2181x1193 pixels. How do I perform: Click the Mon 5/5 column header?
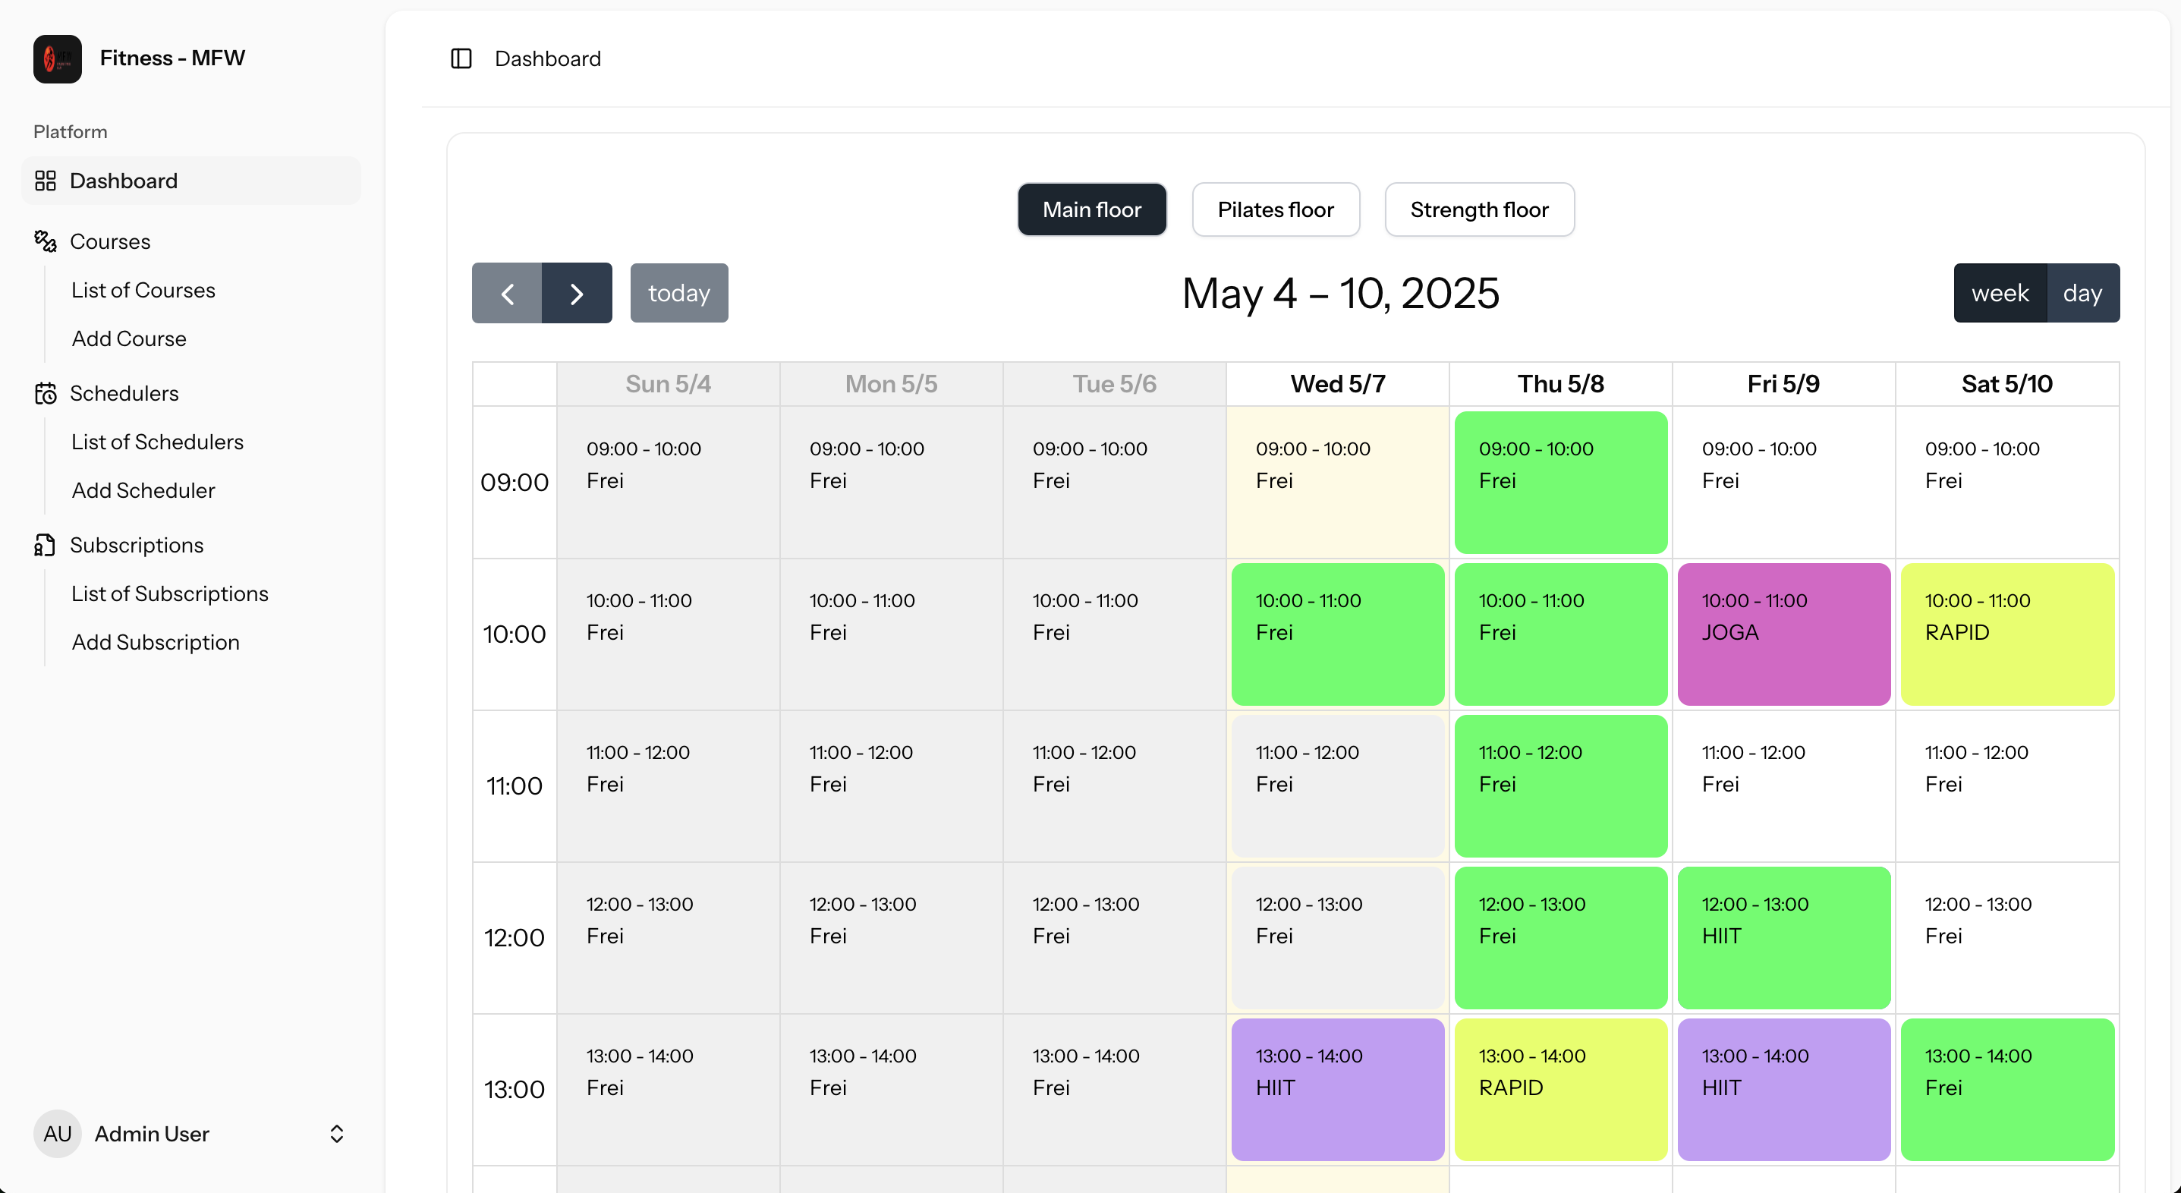click(892, 383)
